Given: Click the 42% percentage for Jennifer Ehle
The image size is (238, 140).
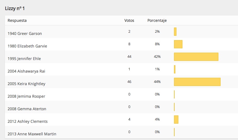Looking at the screenshot, I should pos(157,56).
